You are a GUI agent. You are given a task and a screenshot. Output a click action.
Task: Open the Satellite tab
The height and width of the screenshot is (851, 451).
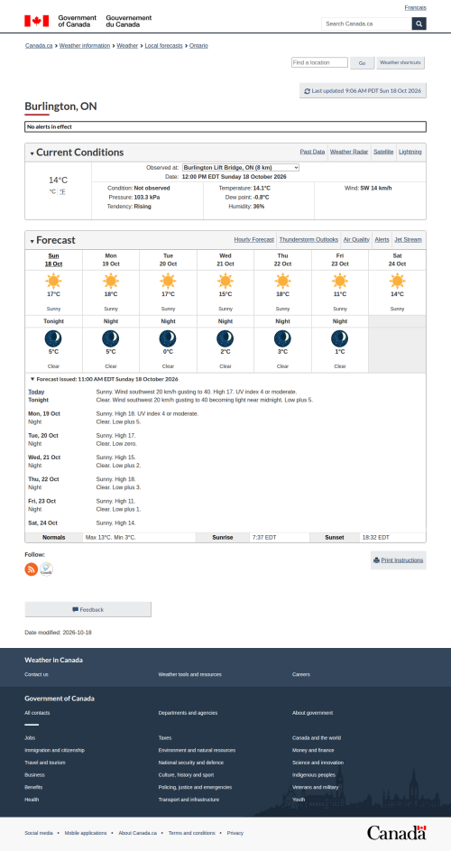click(383, 152)
